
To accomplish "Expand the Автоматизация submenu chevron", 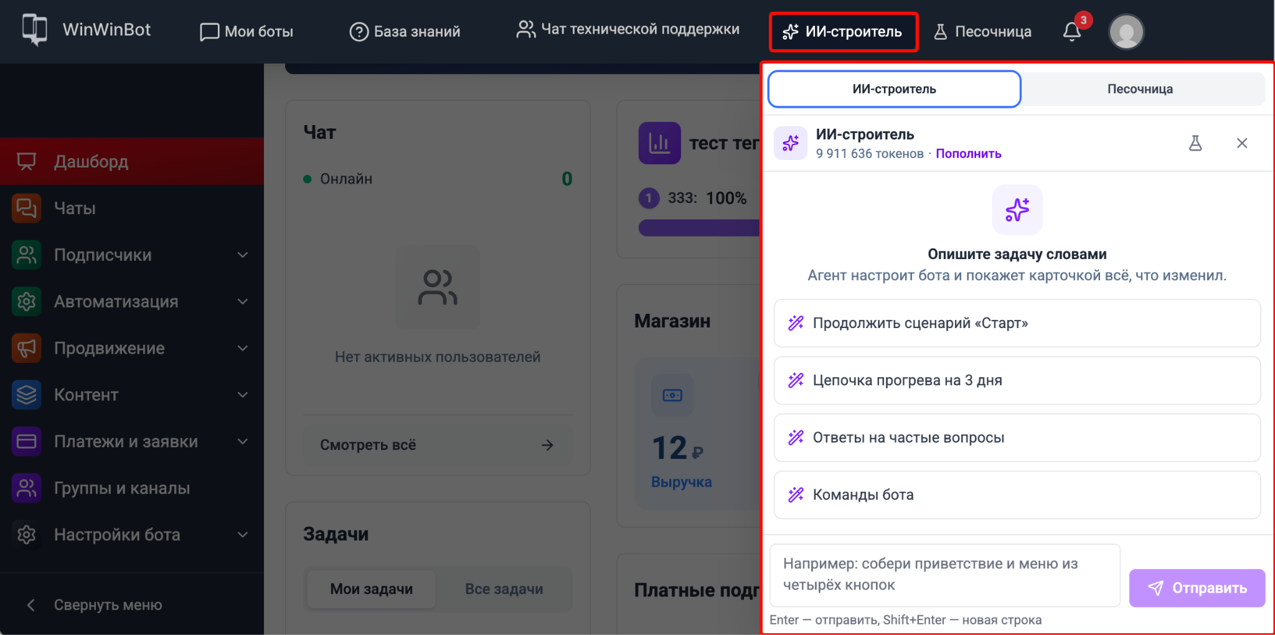I will tap(243, 301).
